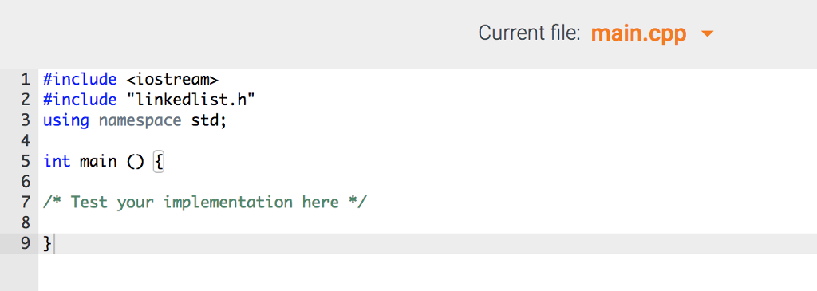Click empty line 6 in editor
The width and height of the screenshot is (817, 291).
[428, 183]
